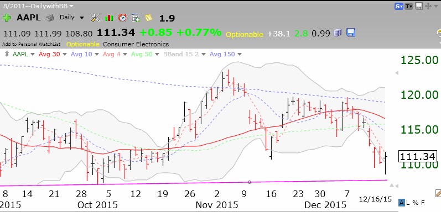The width and height of the screenshot is (441, 212).
Task: Expand the Avg 150 indicator dropdown
Action: point(240,55)
